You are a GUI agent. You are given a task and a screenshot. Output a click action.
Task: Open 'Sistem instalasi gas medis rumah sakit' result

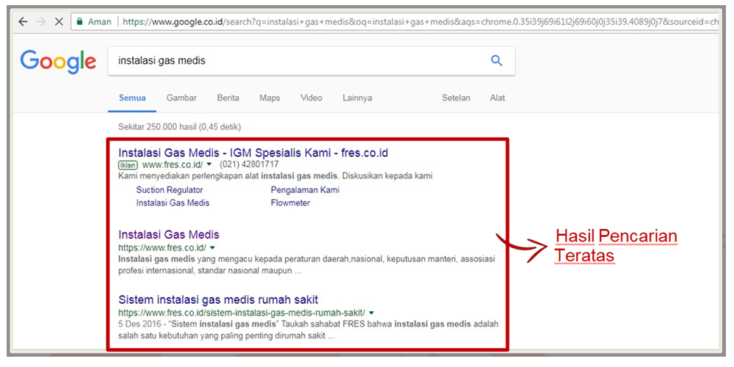[218, 299]
